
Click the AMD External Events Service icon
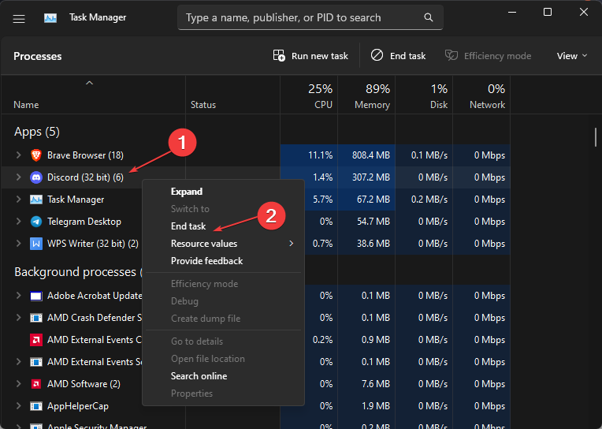[x=36, y=362]
